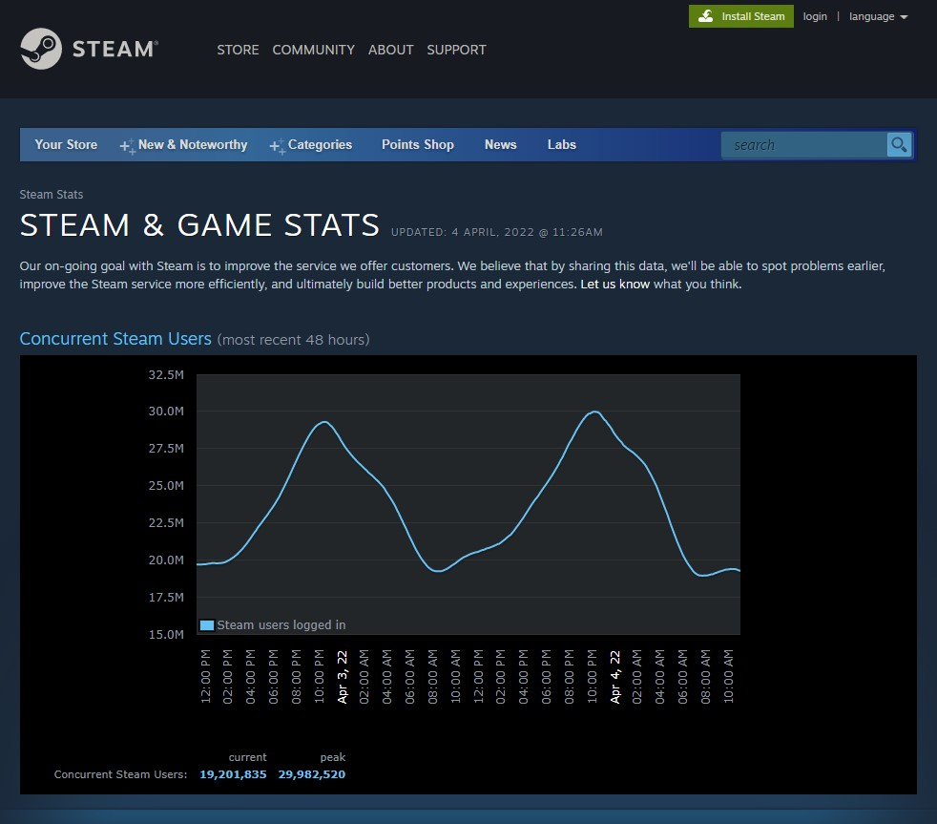
Task: Click the Apr 3, 22 axis label
Action: click(x=343, y=677)
